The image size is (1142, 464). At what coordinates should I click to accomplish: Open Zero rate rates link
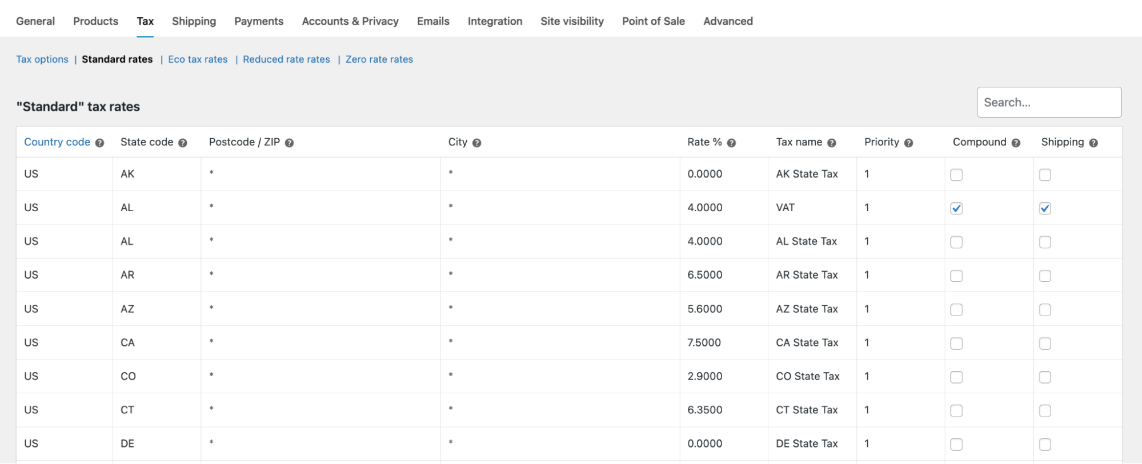coord(379,59)
